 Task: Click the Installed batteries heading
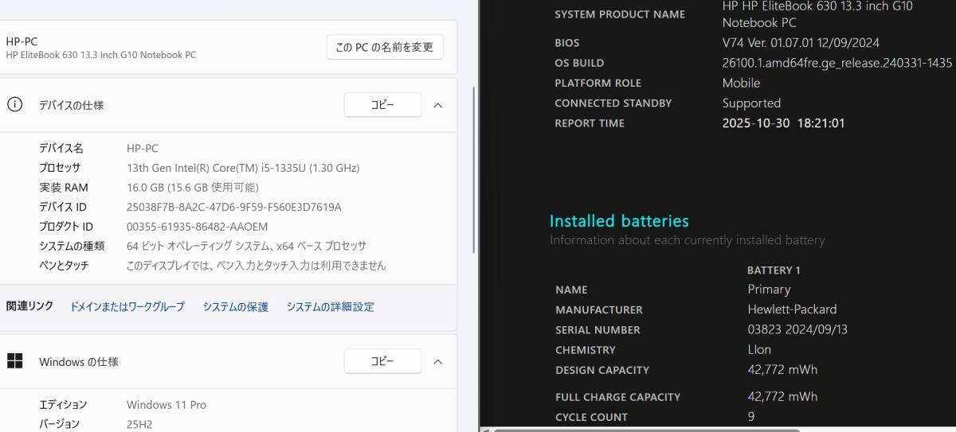point(619,221)
